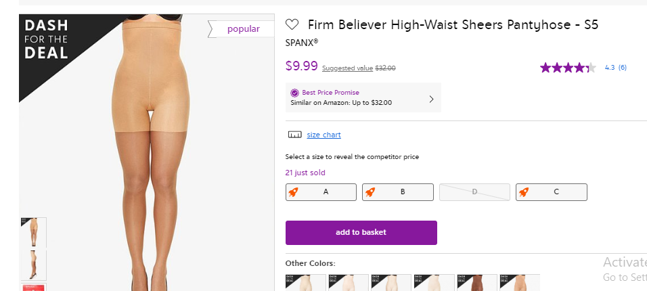Choose the first Other Colors swatch
Screen dimensions: 647x291
click(305, 283)
